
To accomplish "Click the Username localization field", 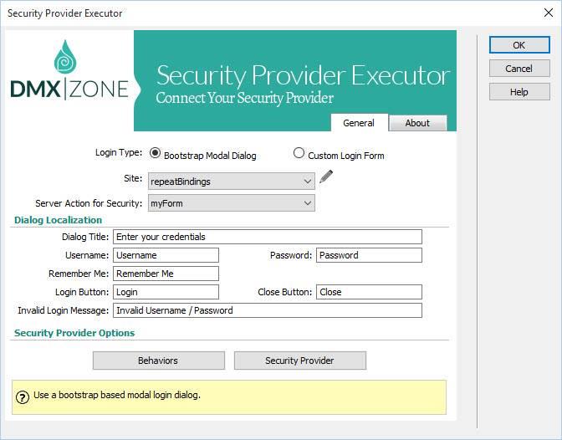I will (x=166, y=255).
